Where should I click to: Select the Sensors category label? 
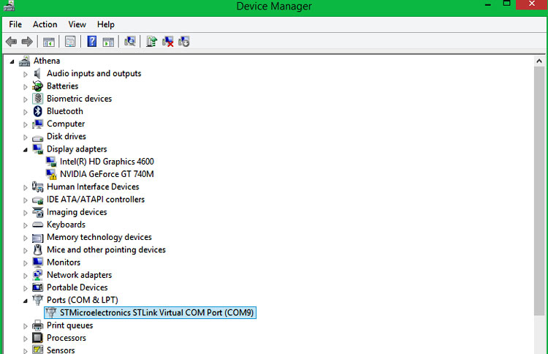pyautogui.click(x=61, y=350)
